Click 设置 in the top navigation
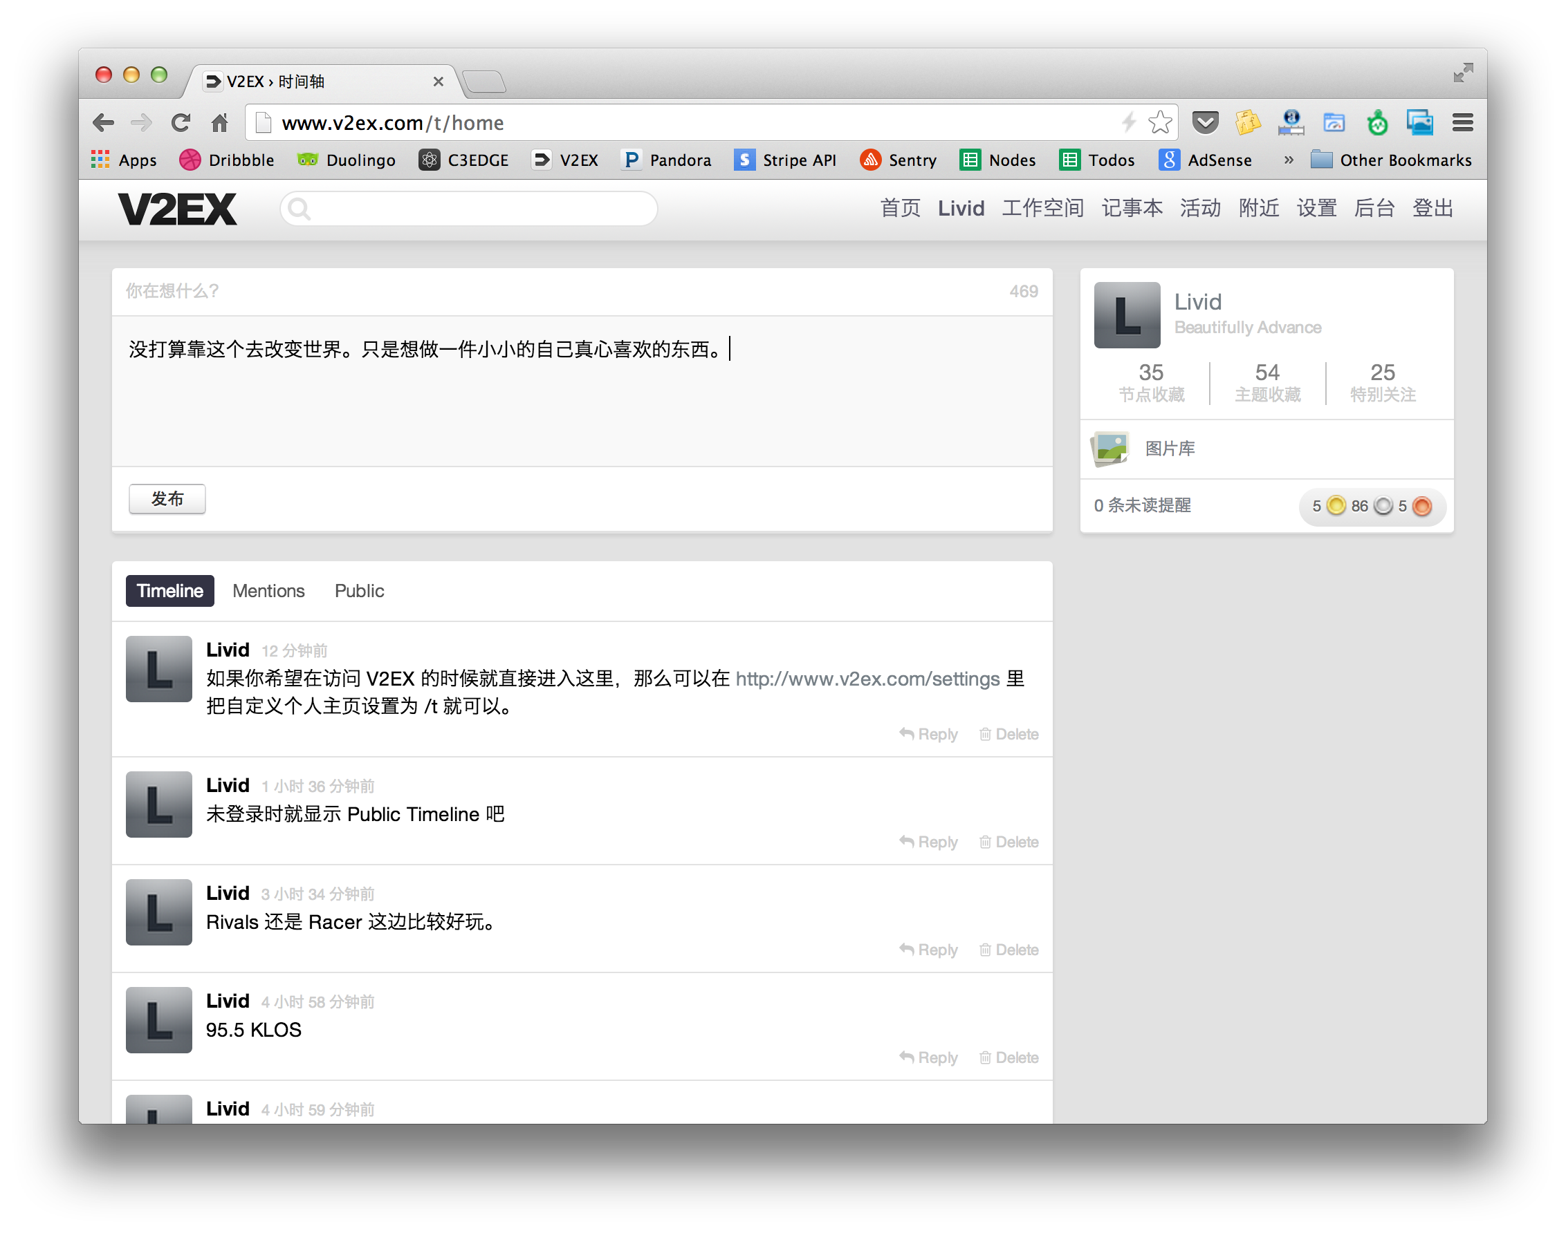 click(1316, 209)
